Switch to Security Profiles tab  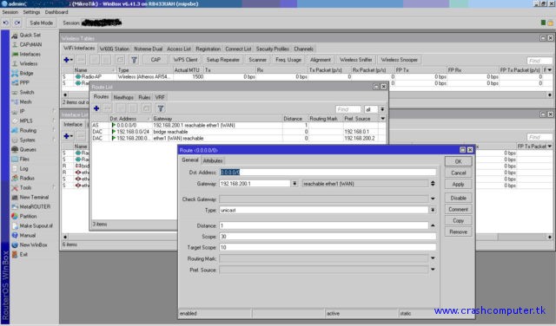coord(272,49)
